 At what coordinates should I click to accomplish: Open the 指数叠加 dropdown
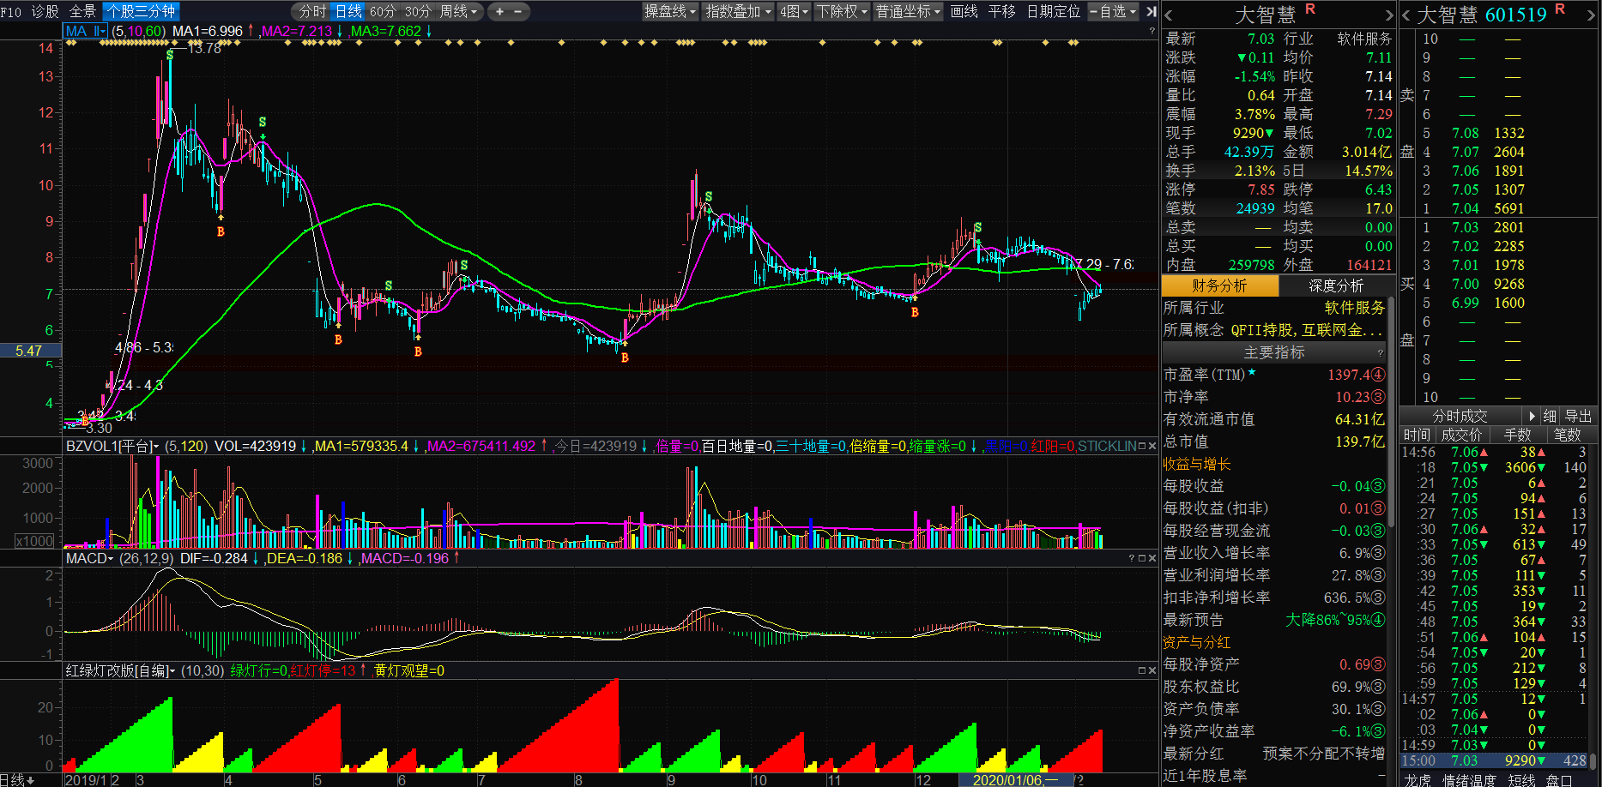(x=738, y=12)
